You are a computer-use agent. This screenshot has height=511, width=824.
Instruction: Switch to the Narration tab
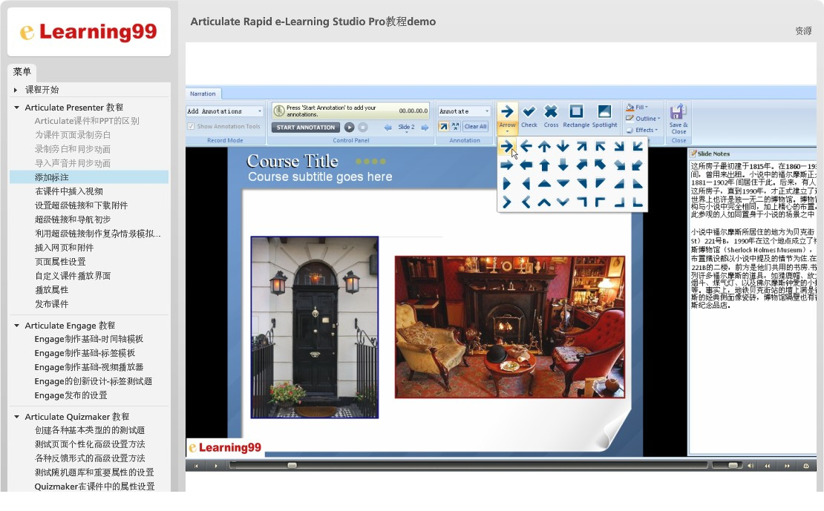point(203,93)
